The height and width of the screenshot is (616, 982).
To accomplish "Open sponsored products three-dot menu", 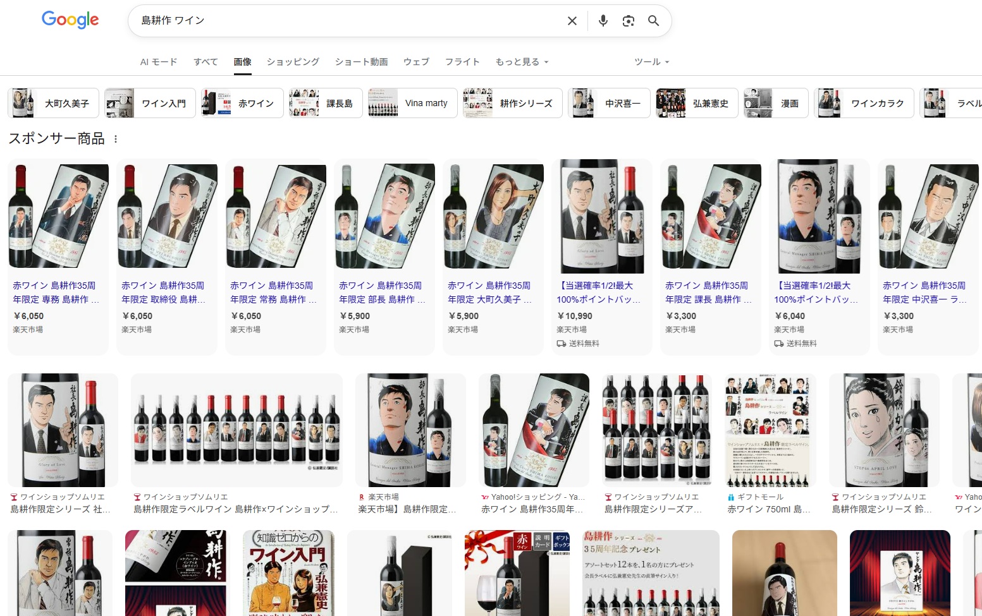I will [x=116, y=139].
